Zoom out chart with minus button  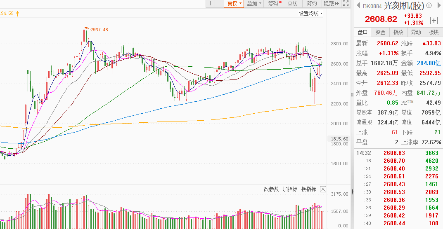pos(219,4)
